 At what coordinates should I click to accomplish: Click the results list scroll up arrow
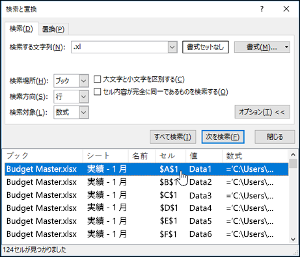293,154
